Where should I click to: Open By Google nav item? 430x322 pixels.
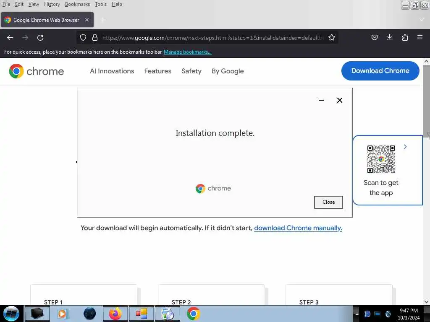pyautogui.click(x=228, y=71)
